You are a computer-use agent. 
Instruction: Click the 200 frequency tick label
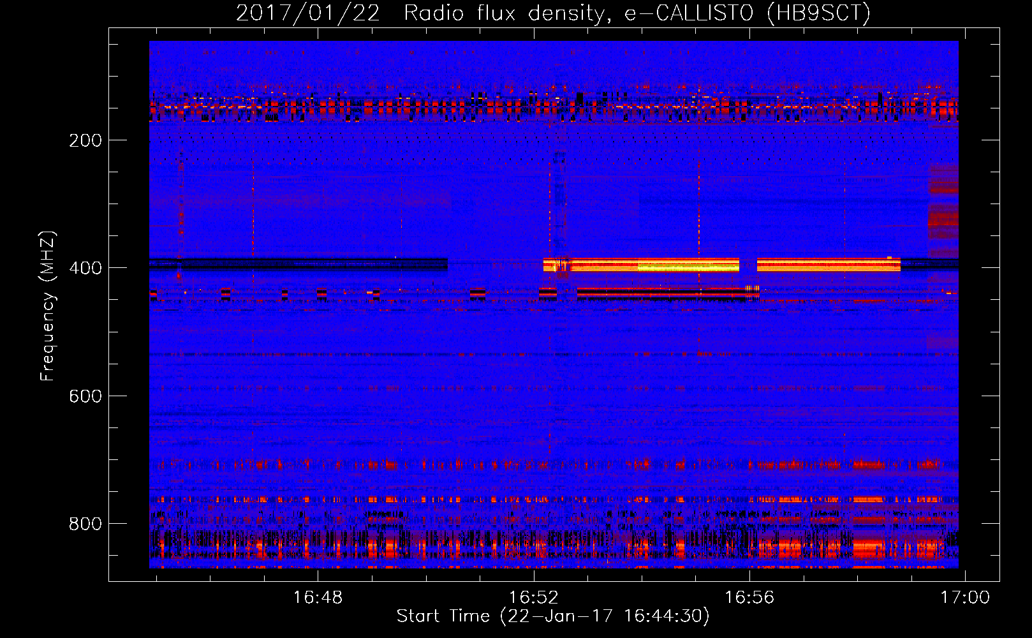[85, 140]
